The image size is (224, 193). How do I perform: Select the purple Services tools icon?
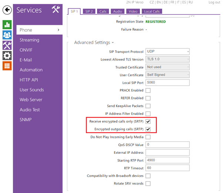7,45
